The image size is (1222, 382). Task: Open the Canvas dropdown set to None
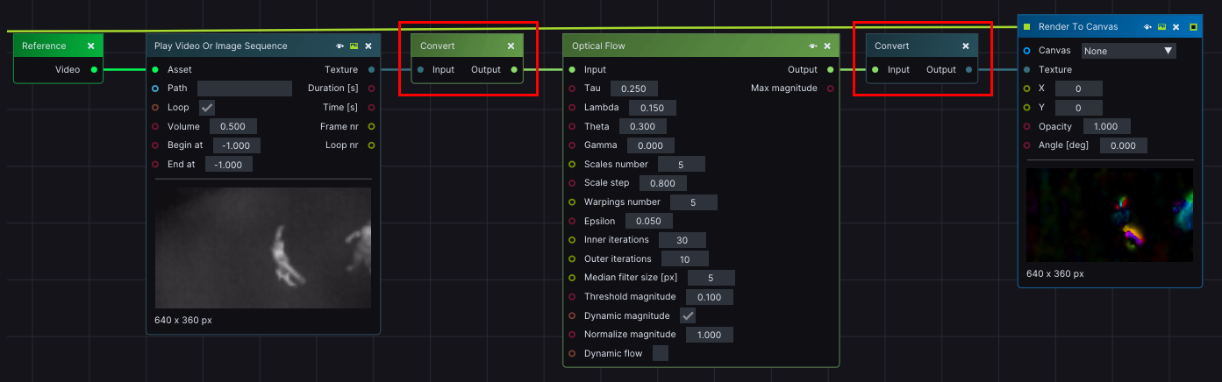pyautogui.click(x=1128, y=51)
